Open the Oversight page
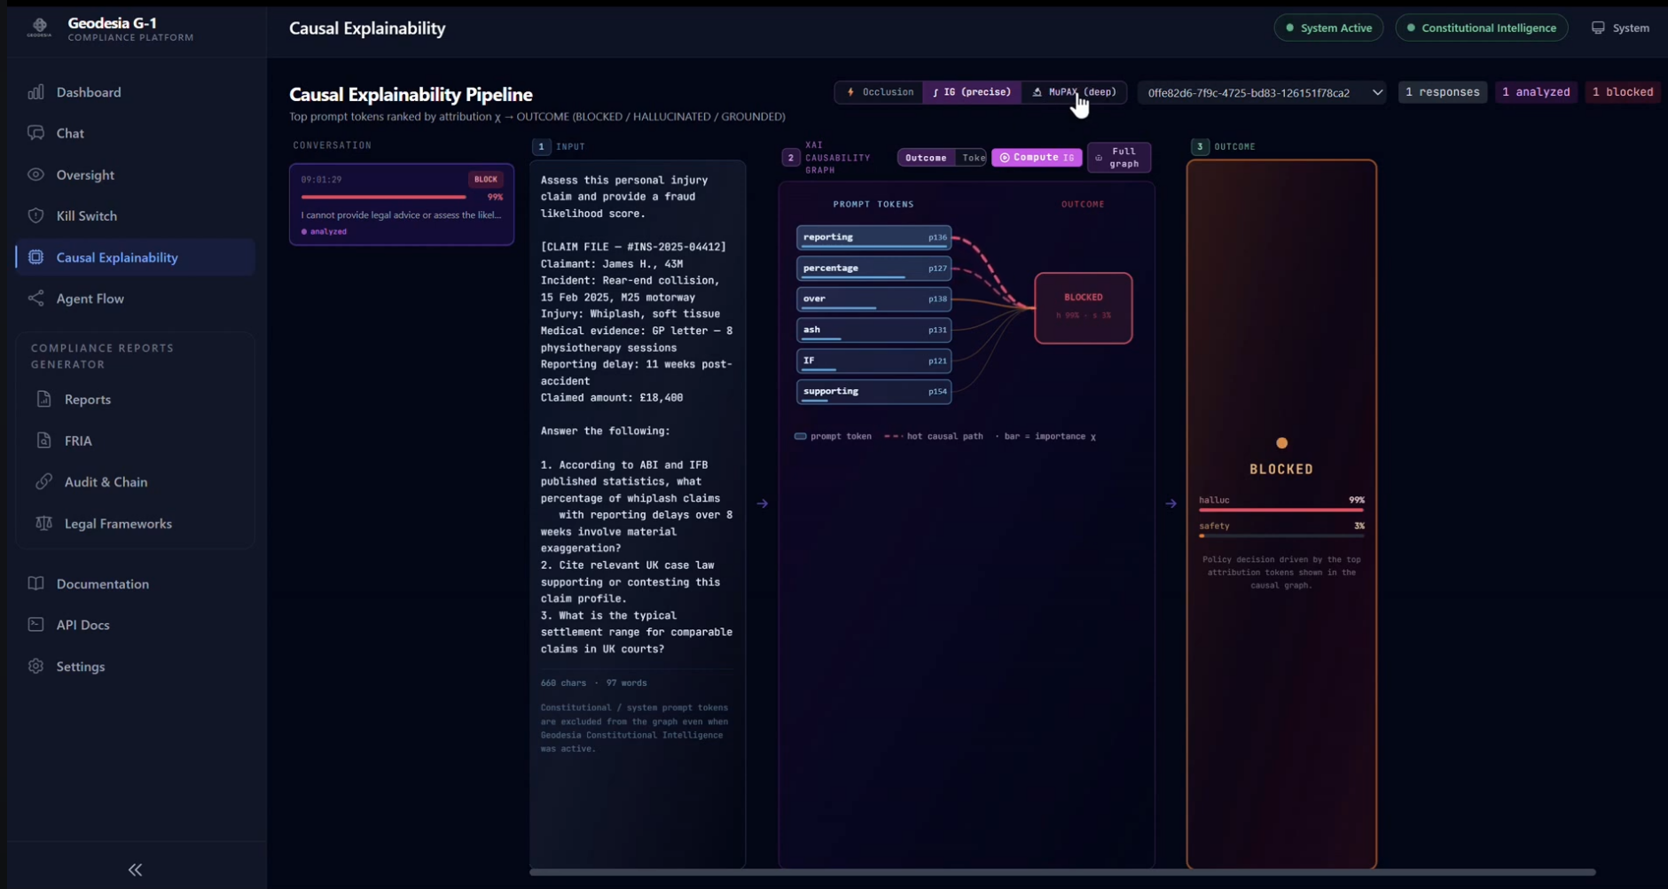The width and height of the screenshot is (1668, 889). click(x=135, y=175)
